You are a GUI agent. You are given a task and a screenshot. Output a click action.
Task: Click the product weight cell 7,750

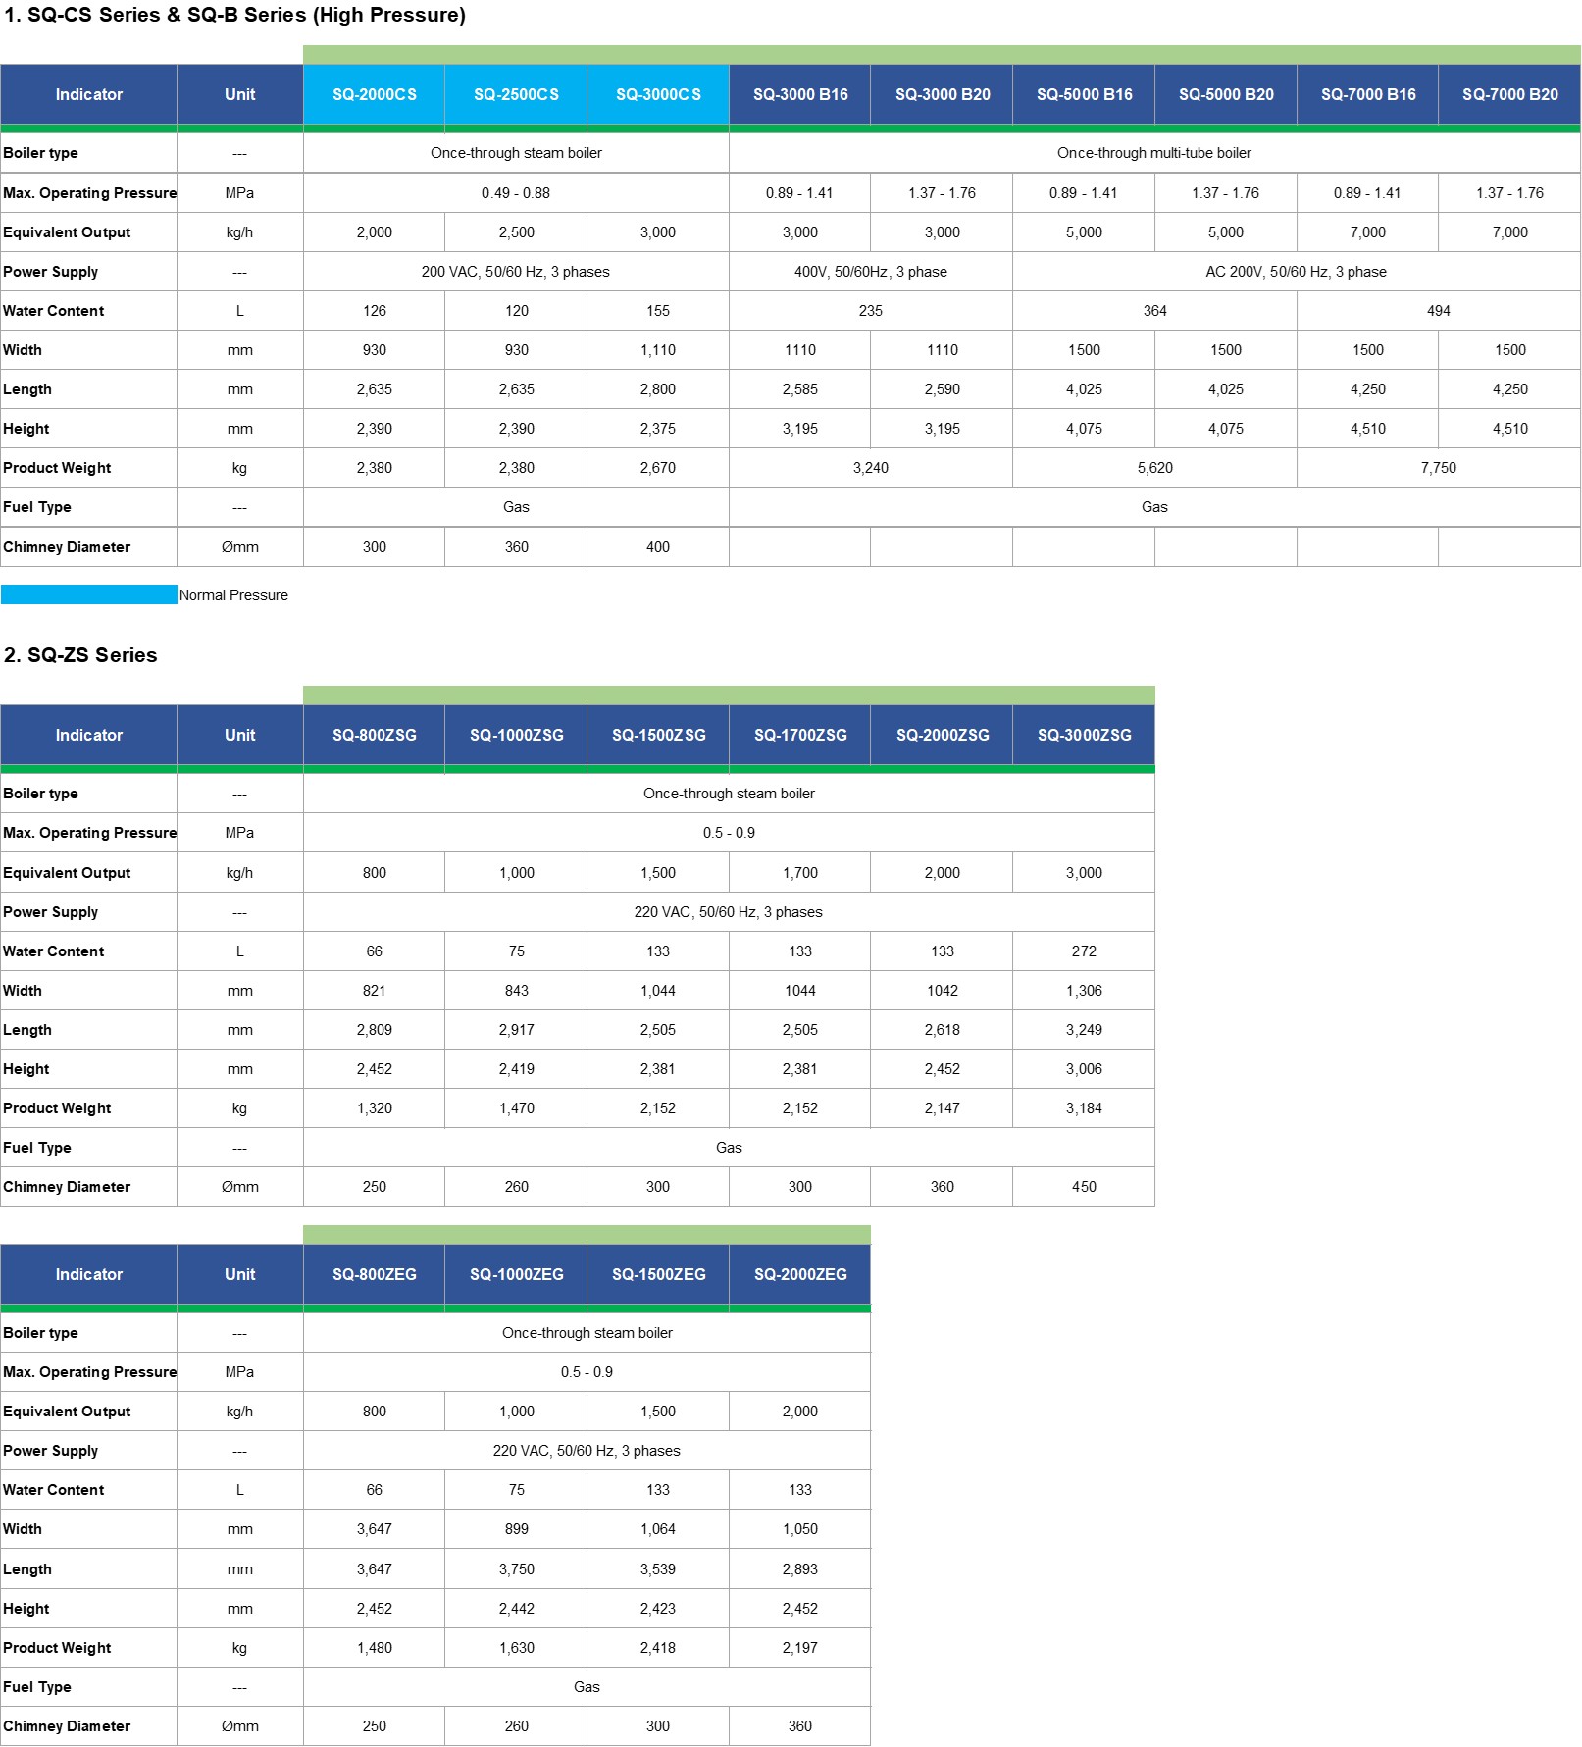coord(1438,468)
